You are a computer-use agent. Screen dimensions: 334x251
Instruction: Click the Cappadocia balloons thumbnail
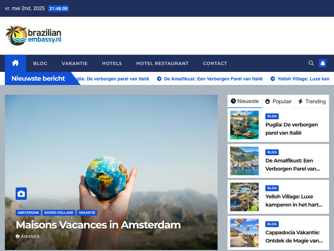244,233
